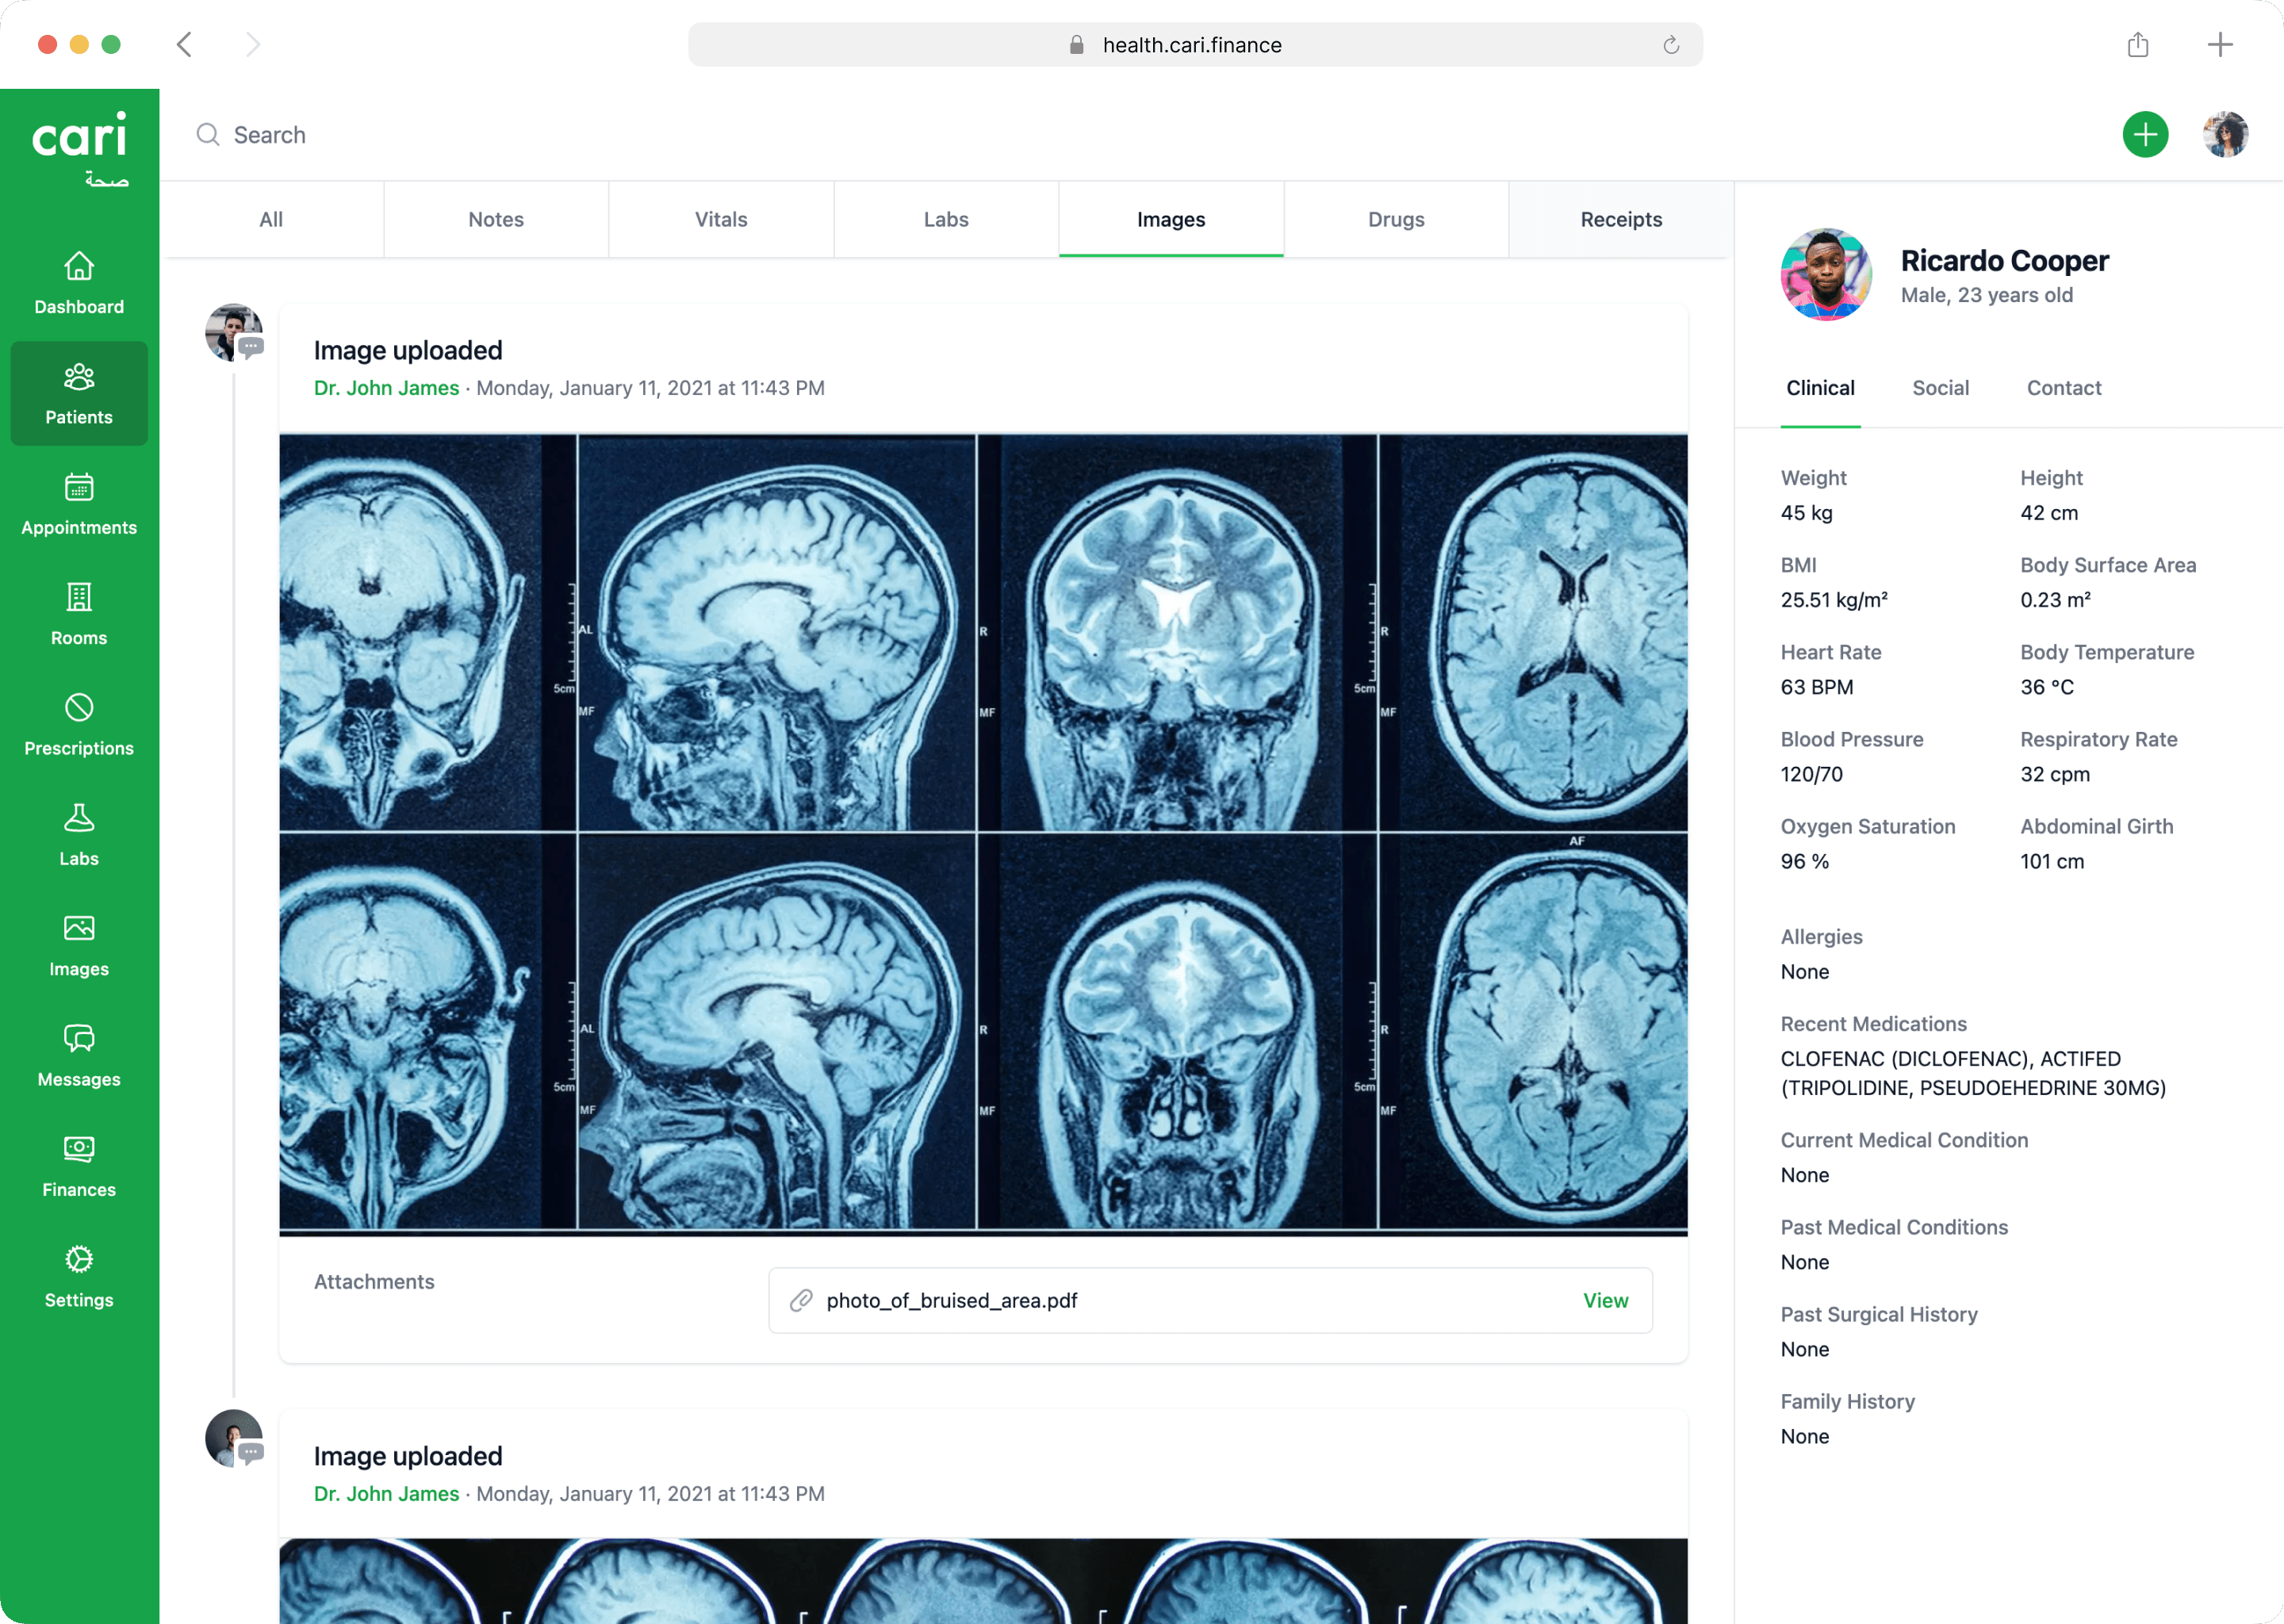
Task: Open the Prescriptions section
Action: [x=78, y=724]
